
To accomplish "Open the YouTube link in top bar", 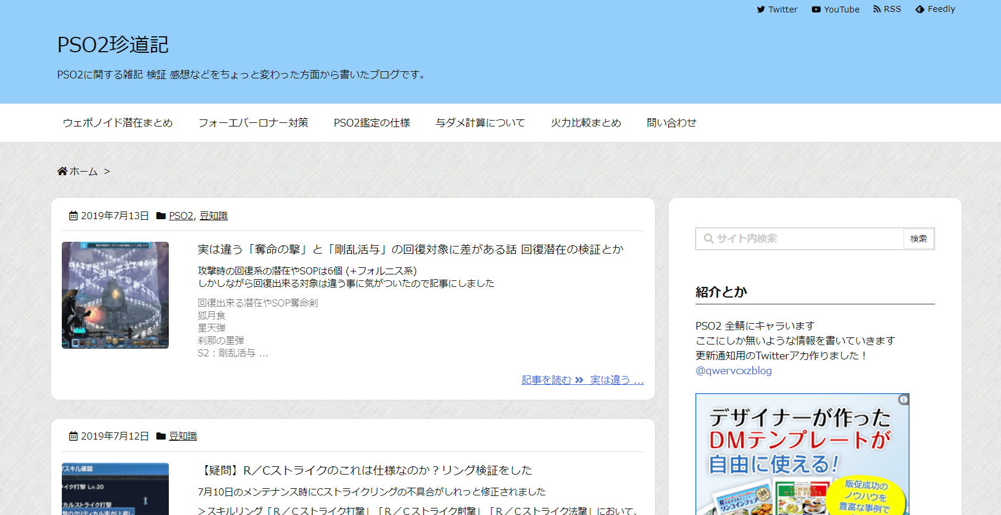I will [835, 10].
